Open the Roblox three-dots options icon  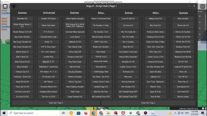tap(203, 6)
